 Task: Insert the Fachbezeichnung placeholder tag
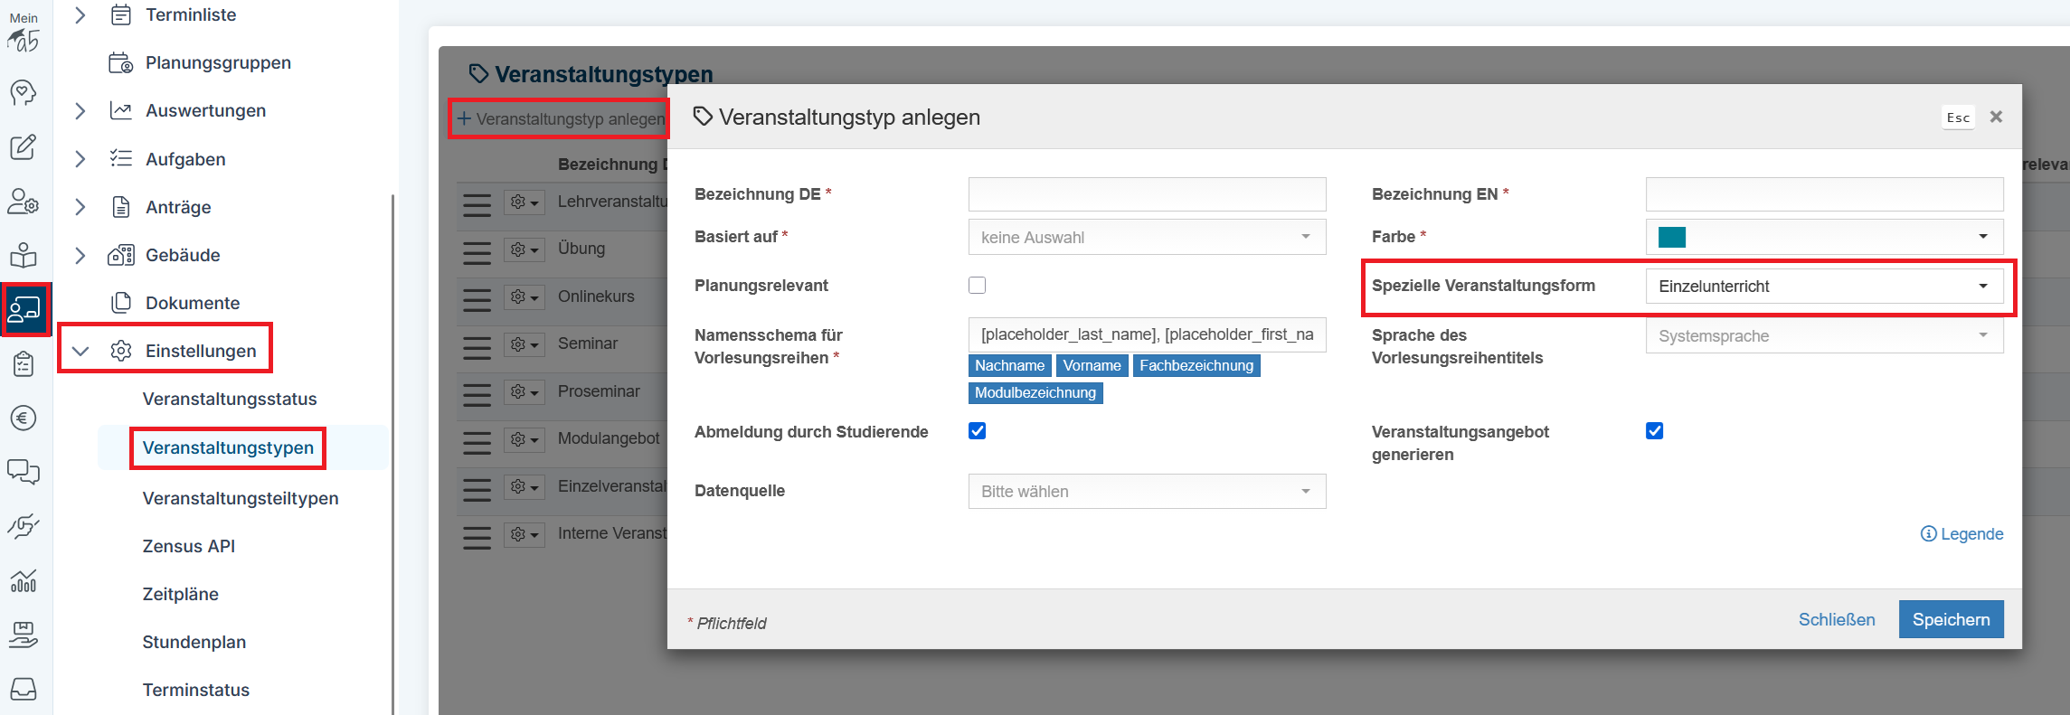click(x=1196, y=365)
